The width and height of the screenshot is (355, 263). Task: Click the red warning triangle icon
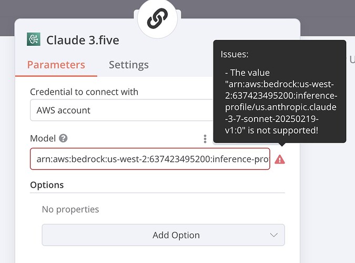[280, 159]
